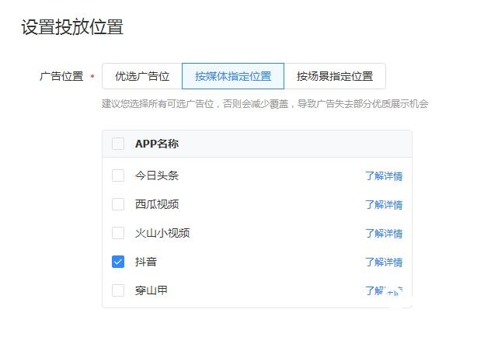Open 了解详情 link for 今日头条

click(x=384, y=176)
